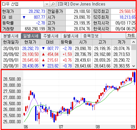Switch to the 월별시세 tab
The image size is (137, 130).
tap(71, 36)
